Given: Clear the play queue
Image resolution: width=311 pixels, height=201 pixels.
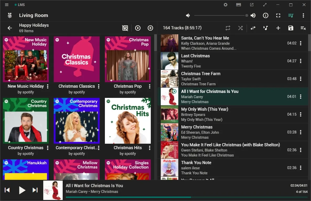Looking at the screenshot, I should coord(303,28).
